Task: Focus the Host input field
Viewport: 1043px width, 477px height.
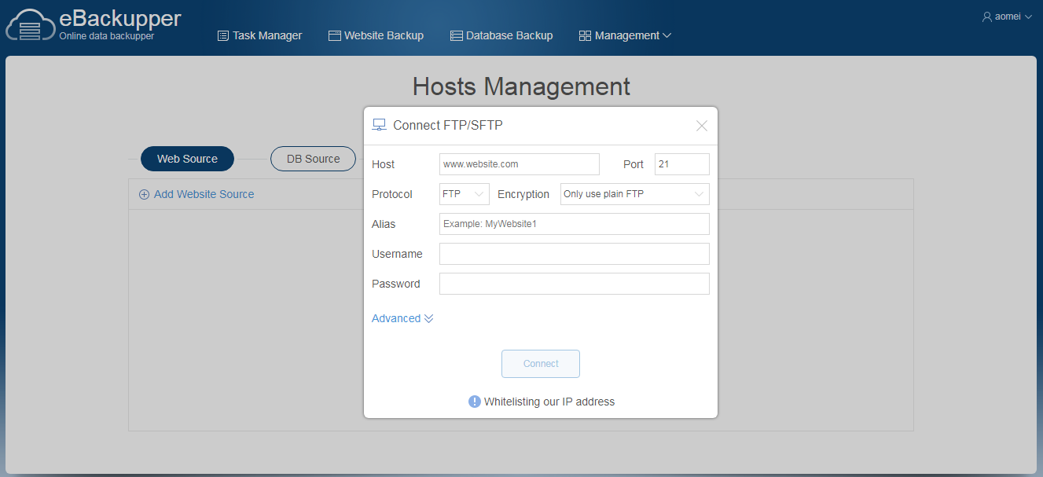Action: click(520, 164)
